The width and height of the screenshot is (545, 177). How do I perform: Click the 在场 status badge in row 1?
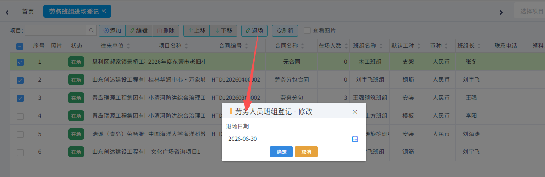(x=76, y=62)
